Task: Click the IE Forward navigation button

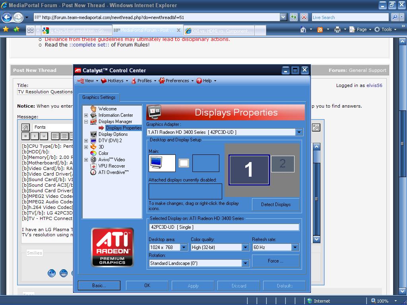Action: click(18, 17)
